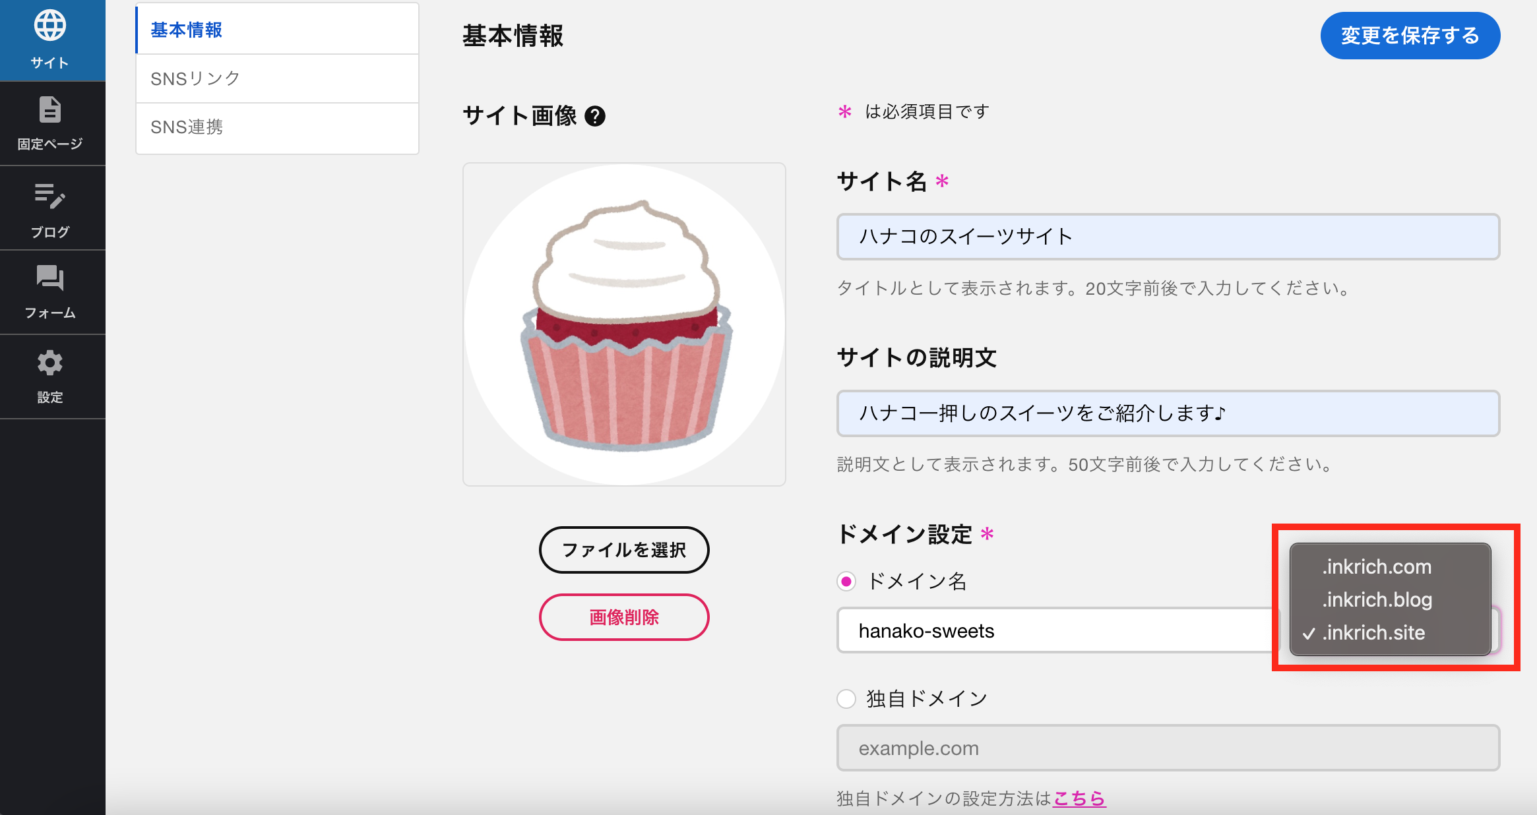Viewport: 1537px width, 815px height.
Task: Choose .inkrich.blog from the dropdown
Action: 1390,600
